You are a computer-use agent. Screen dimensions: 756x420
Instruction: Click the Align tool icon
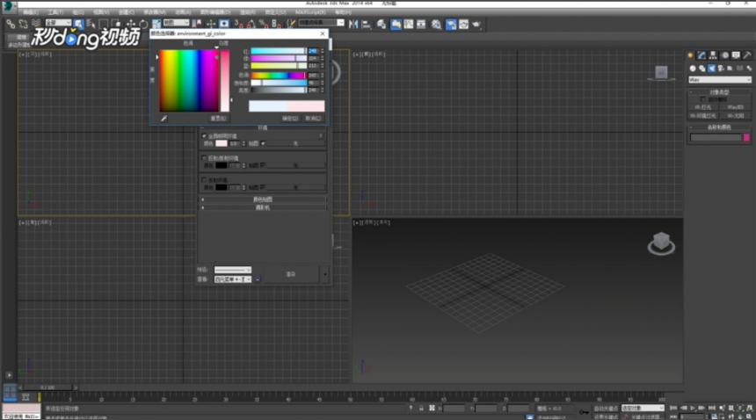(x=367, y=24)
